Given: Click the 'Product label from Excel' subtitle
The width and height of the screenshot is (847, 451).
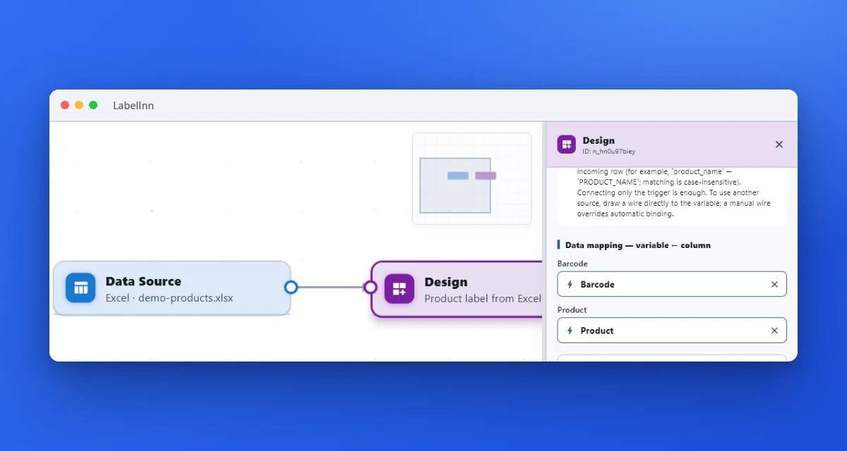Looking at the screenshot, I should [483, 299].
